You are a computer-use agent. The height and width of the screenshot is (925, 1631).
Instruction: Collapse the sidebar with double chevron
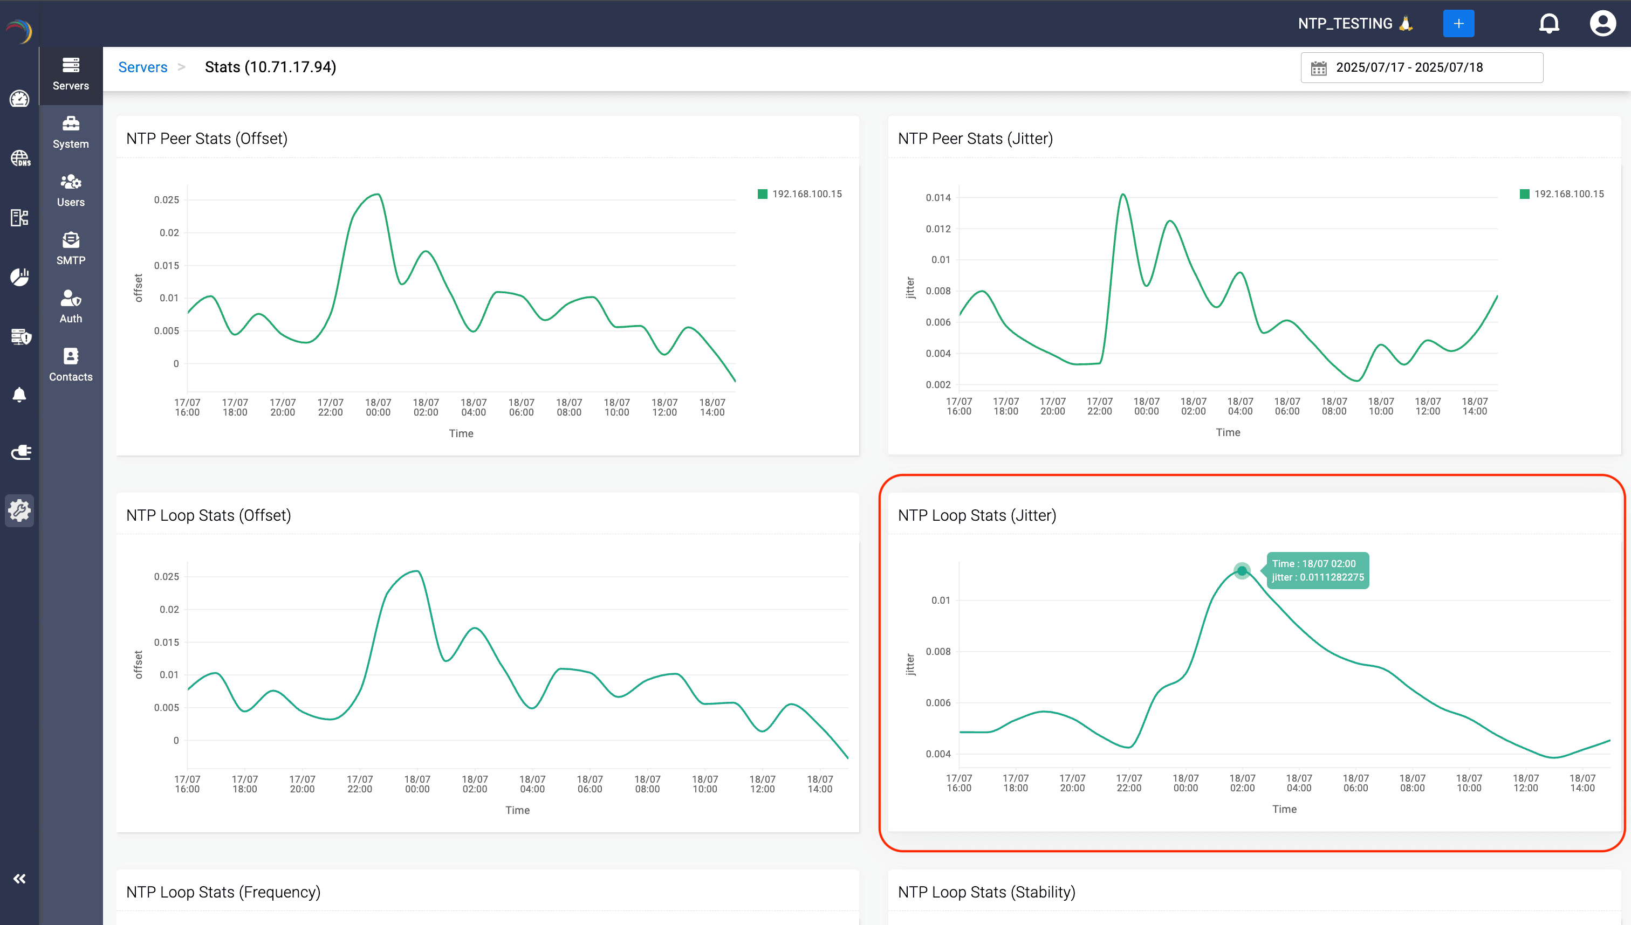pos(19,879)
